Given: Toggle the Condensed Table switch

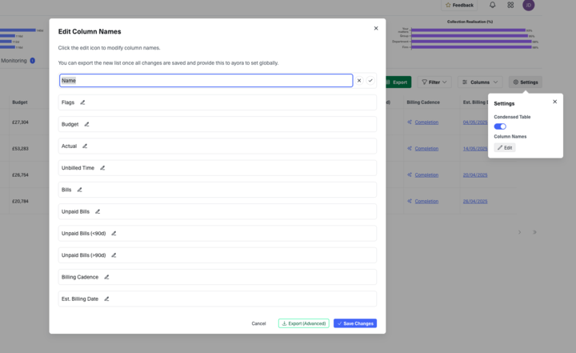Looking at the screenshot, I should [x=500, y=126].
